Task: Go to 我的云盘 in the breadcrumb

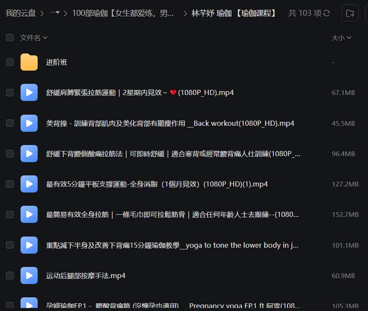Action: (x=21, y=13)
